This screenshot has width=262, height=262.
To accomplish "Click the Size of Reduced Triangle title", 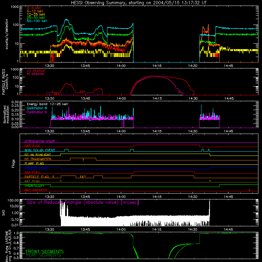I will (83, 202).
